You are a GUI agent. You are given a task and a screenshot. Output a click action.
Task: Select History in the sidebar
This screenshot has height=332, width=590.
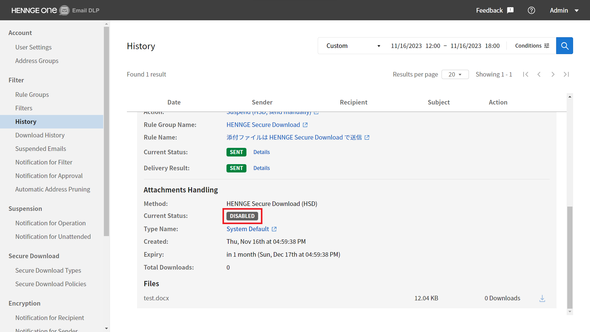(52, 122)
